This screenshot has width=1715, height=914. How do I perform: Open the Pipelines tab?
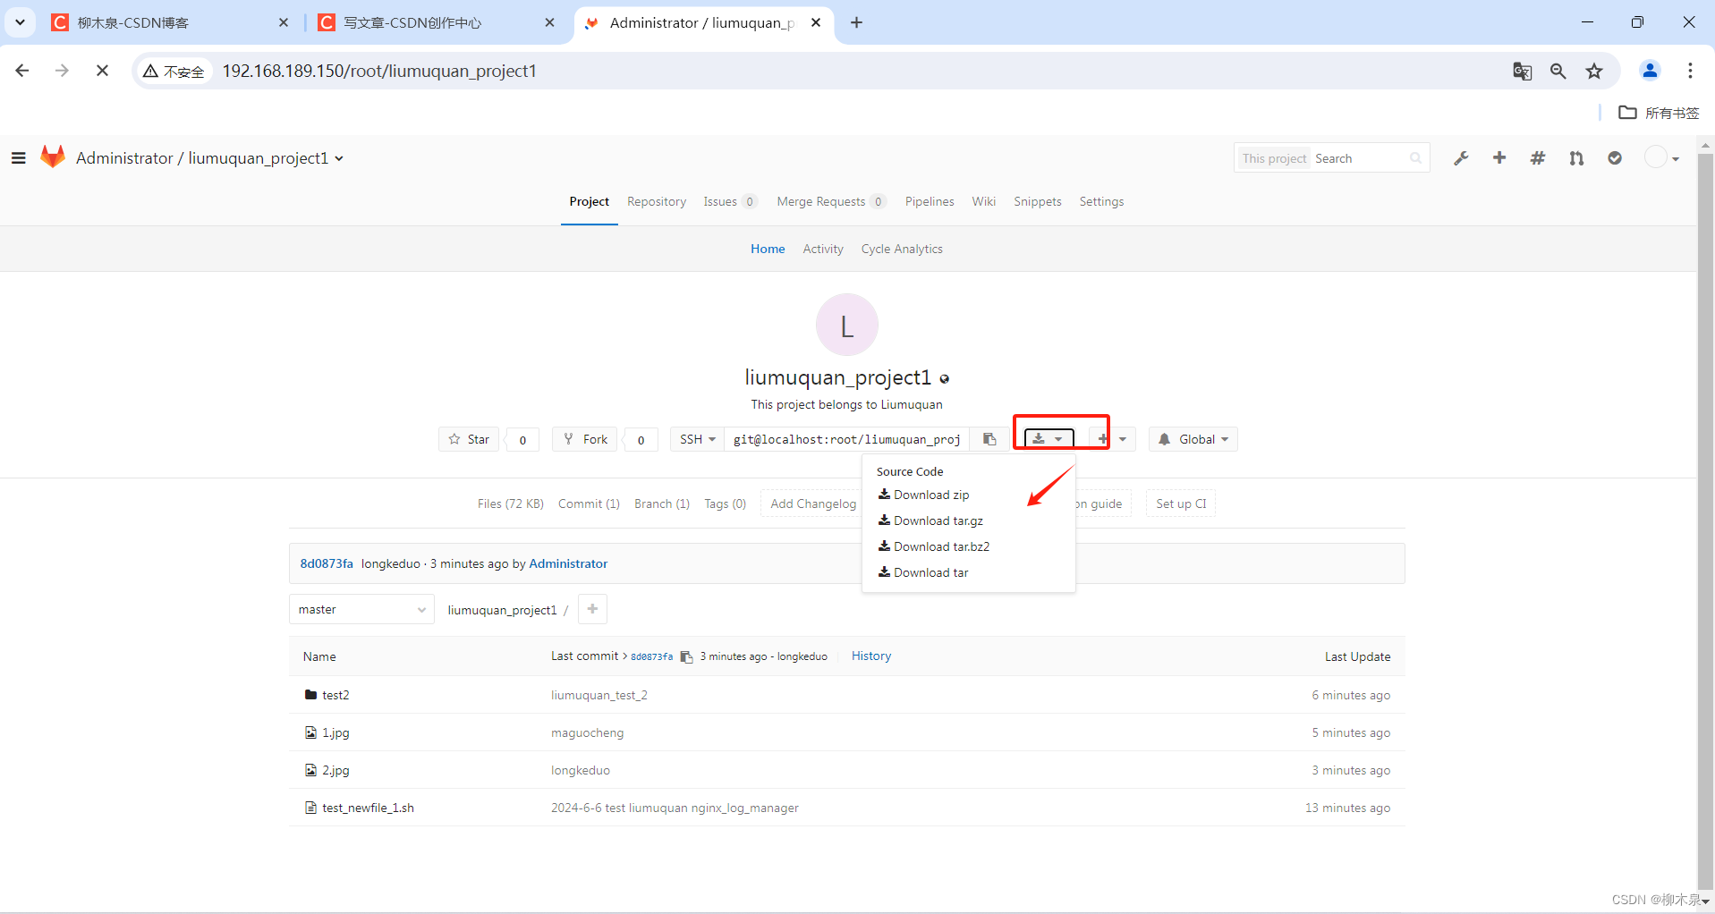[930, 201]
